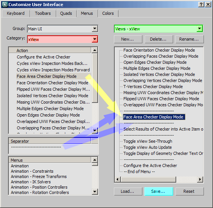Select Configure the Active Checker in Action list

click(x=43, y=57)
